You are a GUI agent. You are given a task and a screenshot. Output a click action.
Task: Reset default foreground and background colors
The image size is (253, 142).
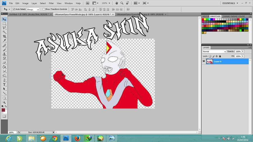(3, 106)
